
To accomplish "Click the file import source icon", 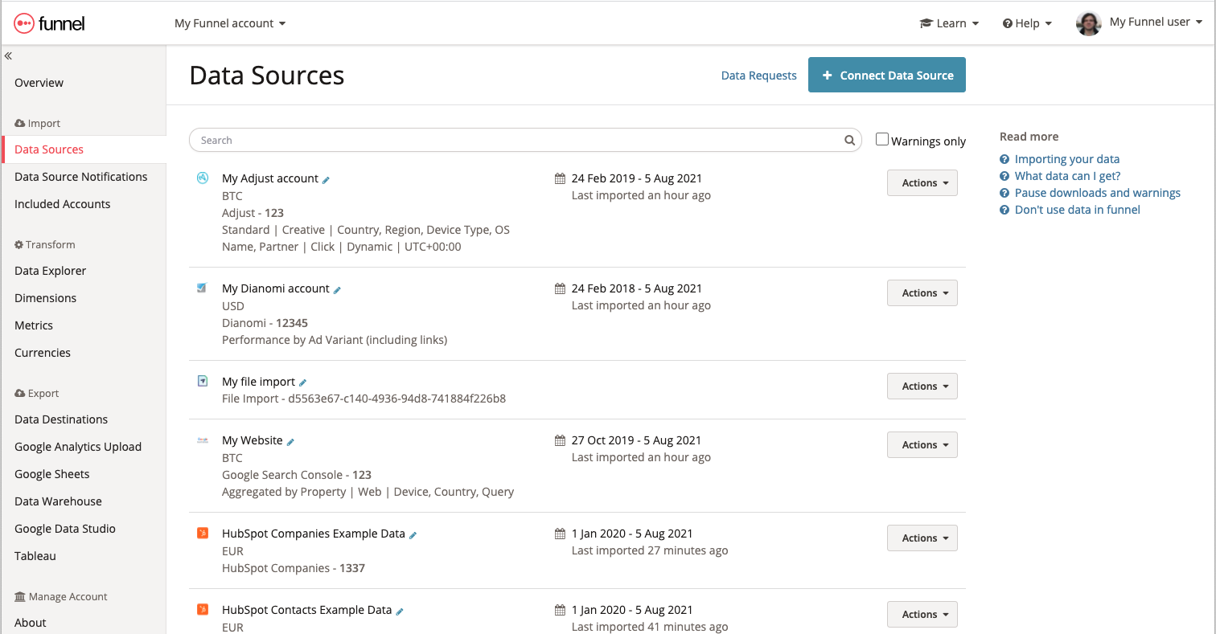I will coord(203,381).
